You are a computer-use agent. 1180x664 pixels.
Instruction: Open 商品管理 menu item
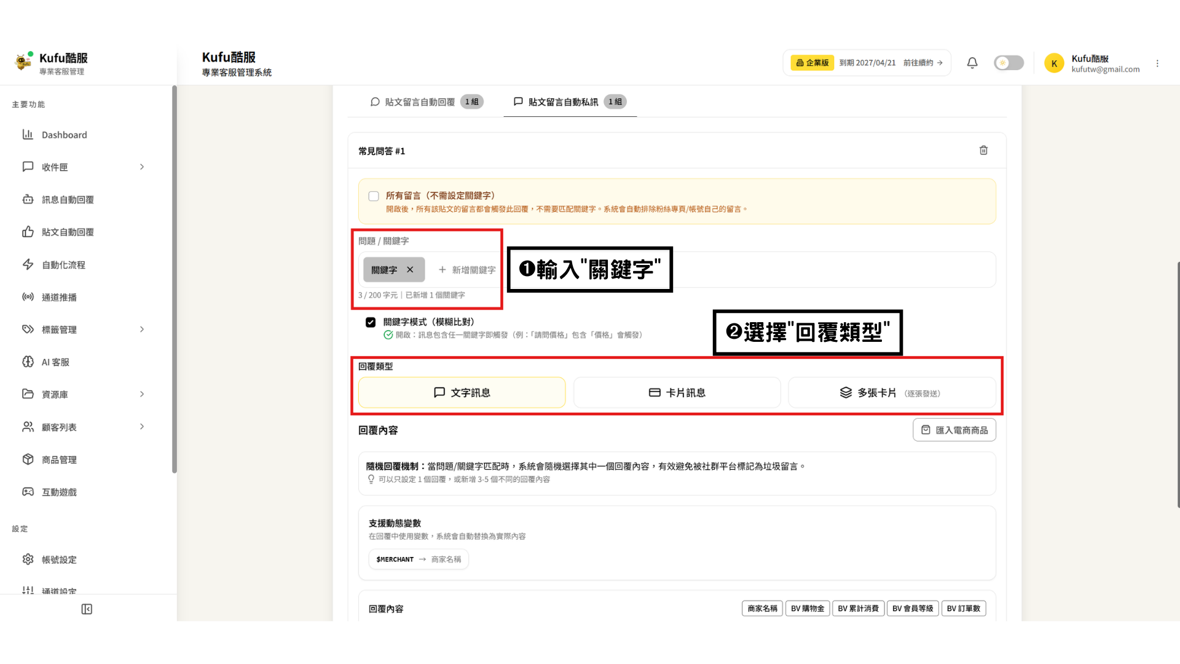(x=86, y=459)
